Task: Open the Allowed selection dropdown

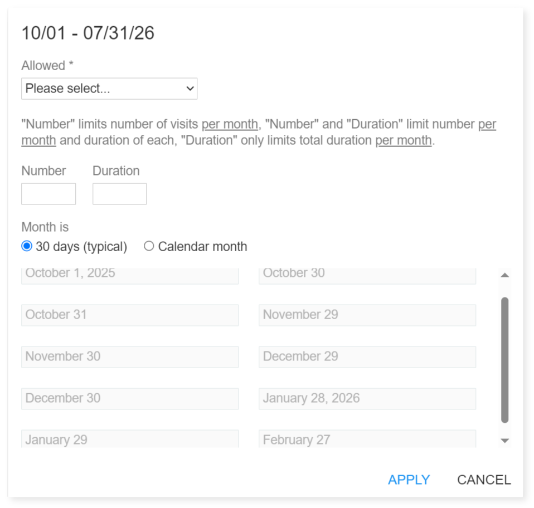Action: point(109,88)
